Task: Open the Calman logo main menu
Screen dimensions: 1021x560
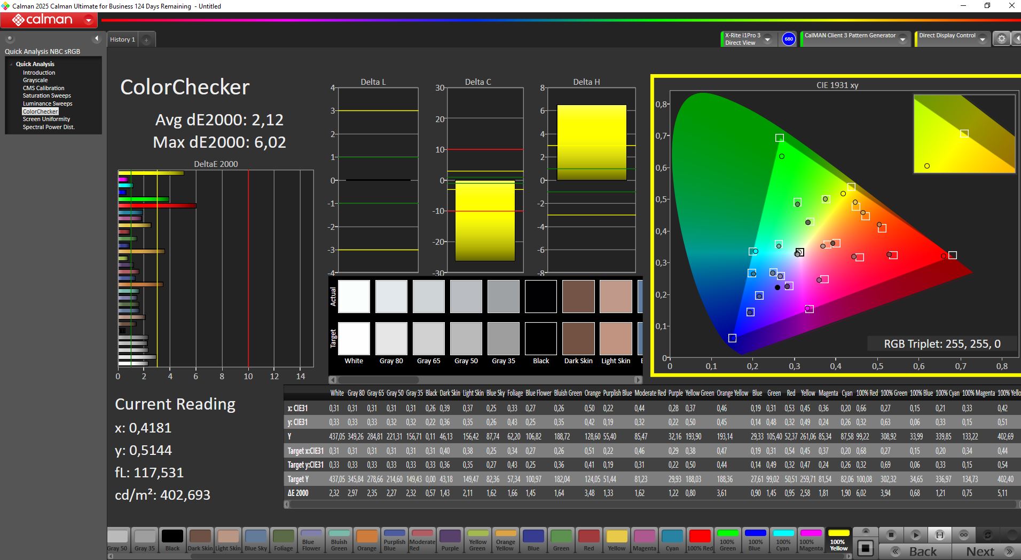Action: tap(49, 20)
